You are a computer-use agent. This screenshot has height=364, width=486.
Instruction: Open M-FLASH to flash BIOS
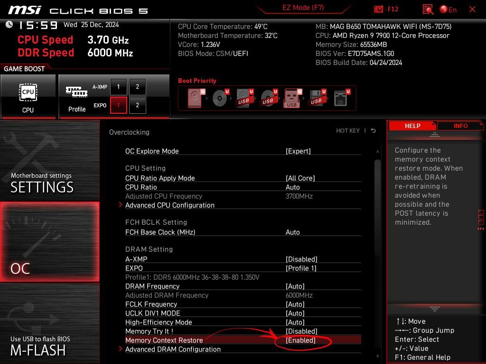(x=49, y=323)
